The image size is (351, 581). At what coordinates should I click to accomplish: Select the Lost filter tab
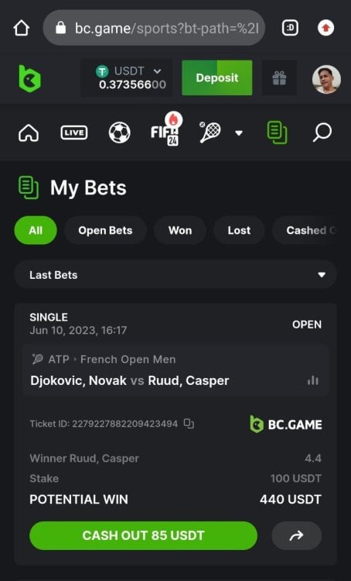click(239, 231)
